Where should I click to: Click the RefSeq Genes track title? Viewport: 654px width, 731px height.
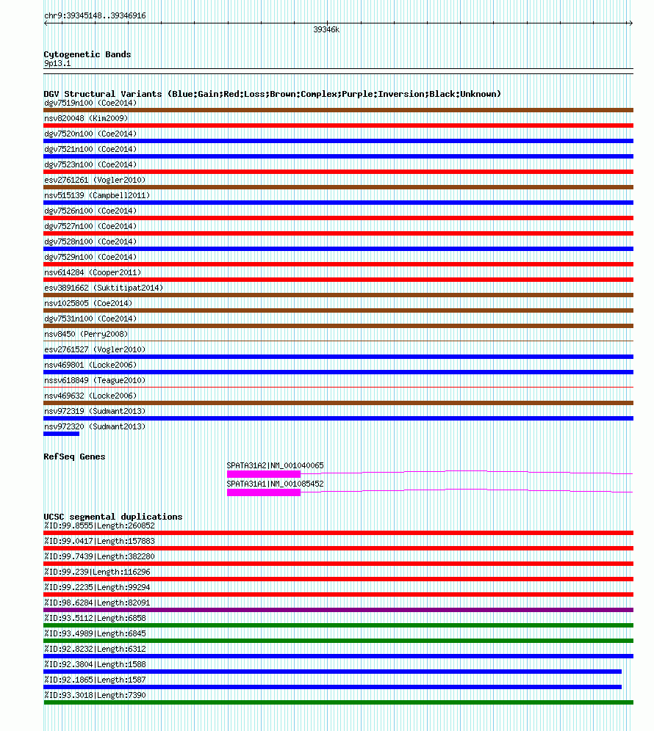(74, 457)
